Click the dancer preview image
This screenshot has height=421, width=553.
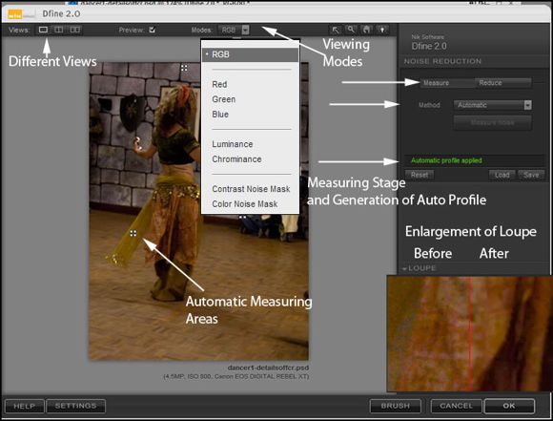(x=198, y=211)
